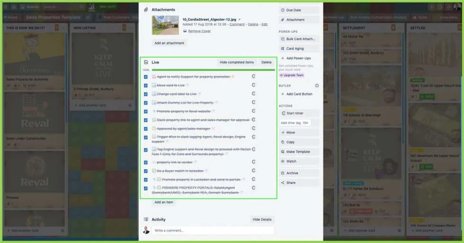Open the apps grid icon in header
The image size is (464, 243).
click(6, 7)
